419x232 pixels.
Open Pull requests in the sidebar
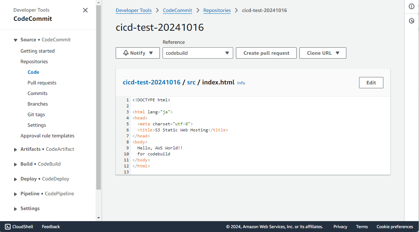tap(42, 83)
